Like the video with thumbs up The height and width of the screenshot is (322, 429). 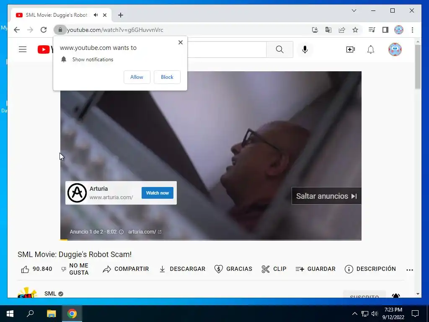coord(36,269)
